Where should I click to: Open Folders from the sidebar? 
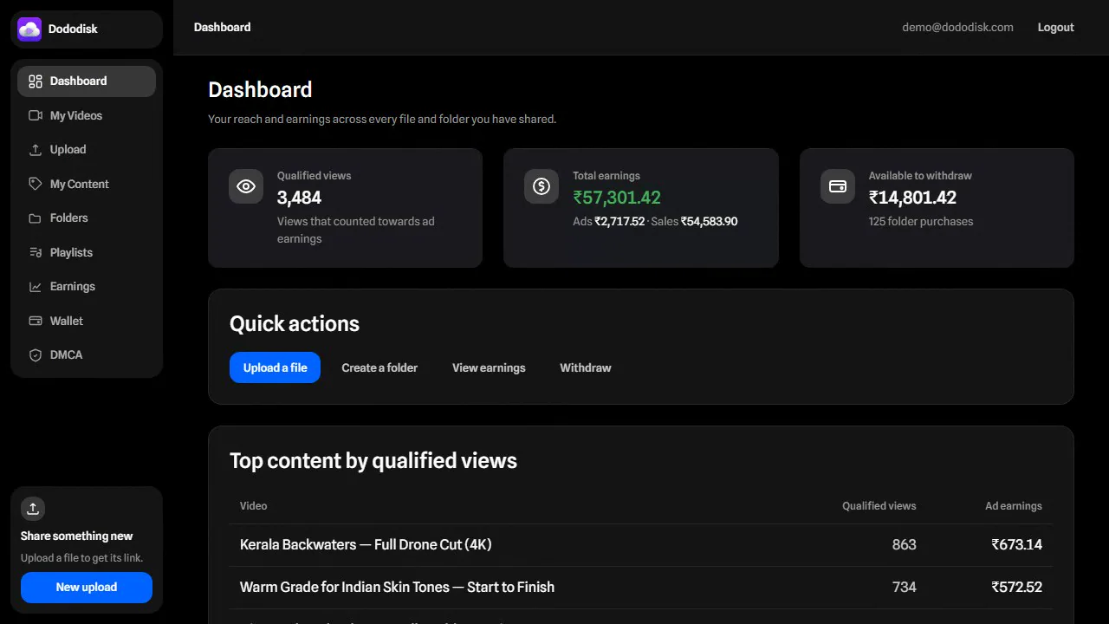87,218
